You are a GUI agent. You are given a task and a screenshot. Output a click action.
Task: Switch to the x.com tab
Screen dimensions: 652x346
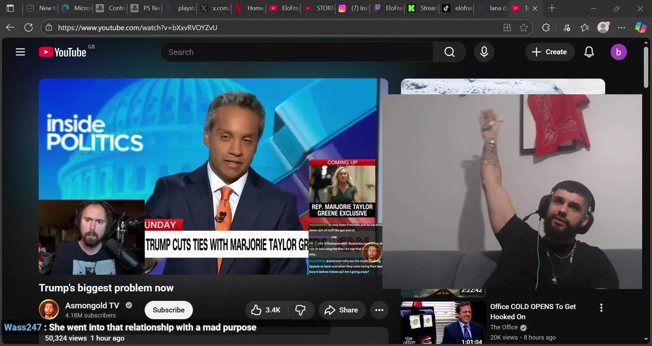pos(215,8)
